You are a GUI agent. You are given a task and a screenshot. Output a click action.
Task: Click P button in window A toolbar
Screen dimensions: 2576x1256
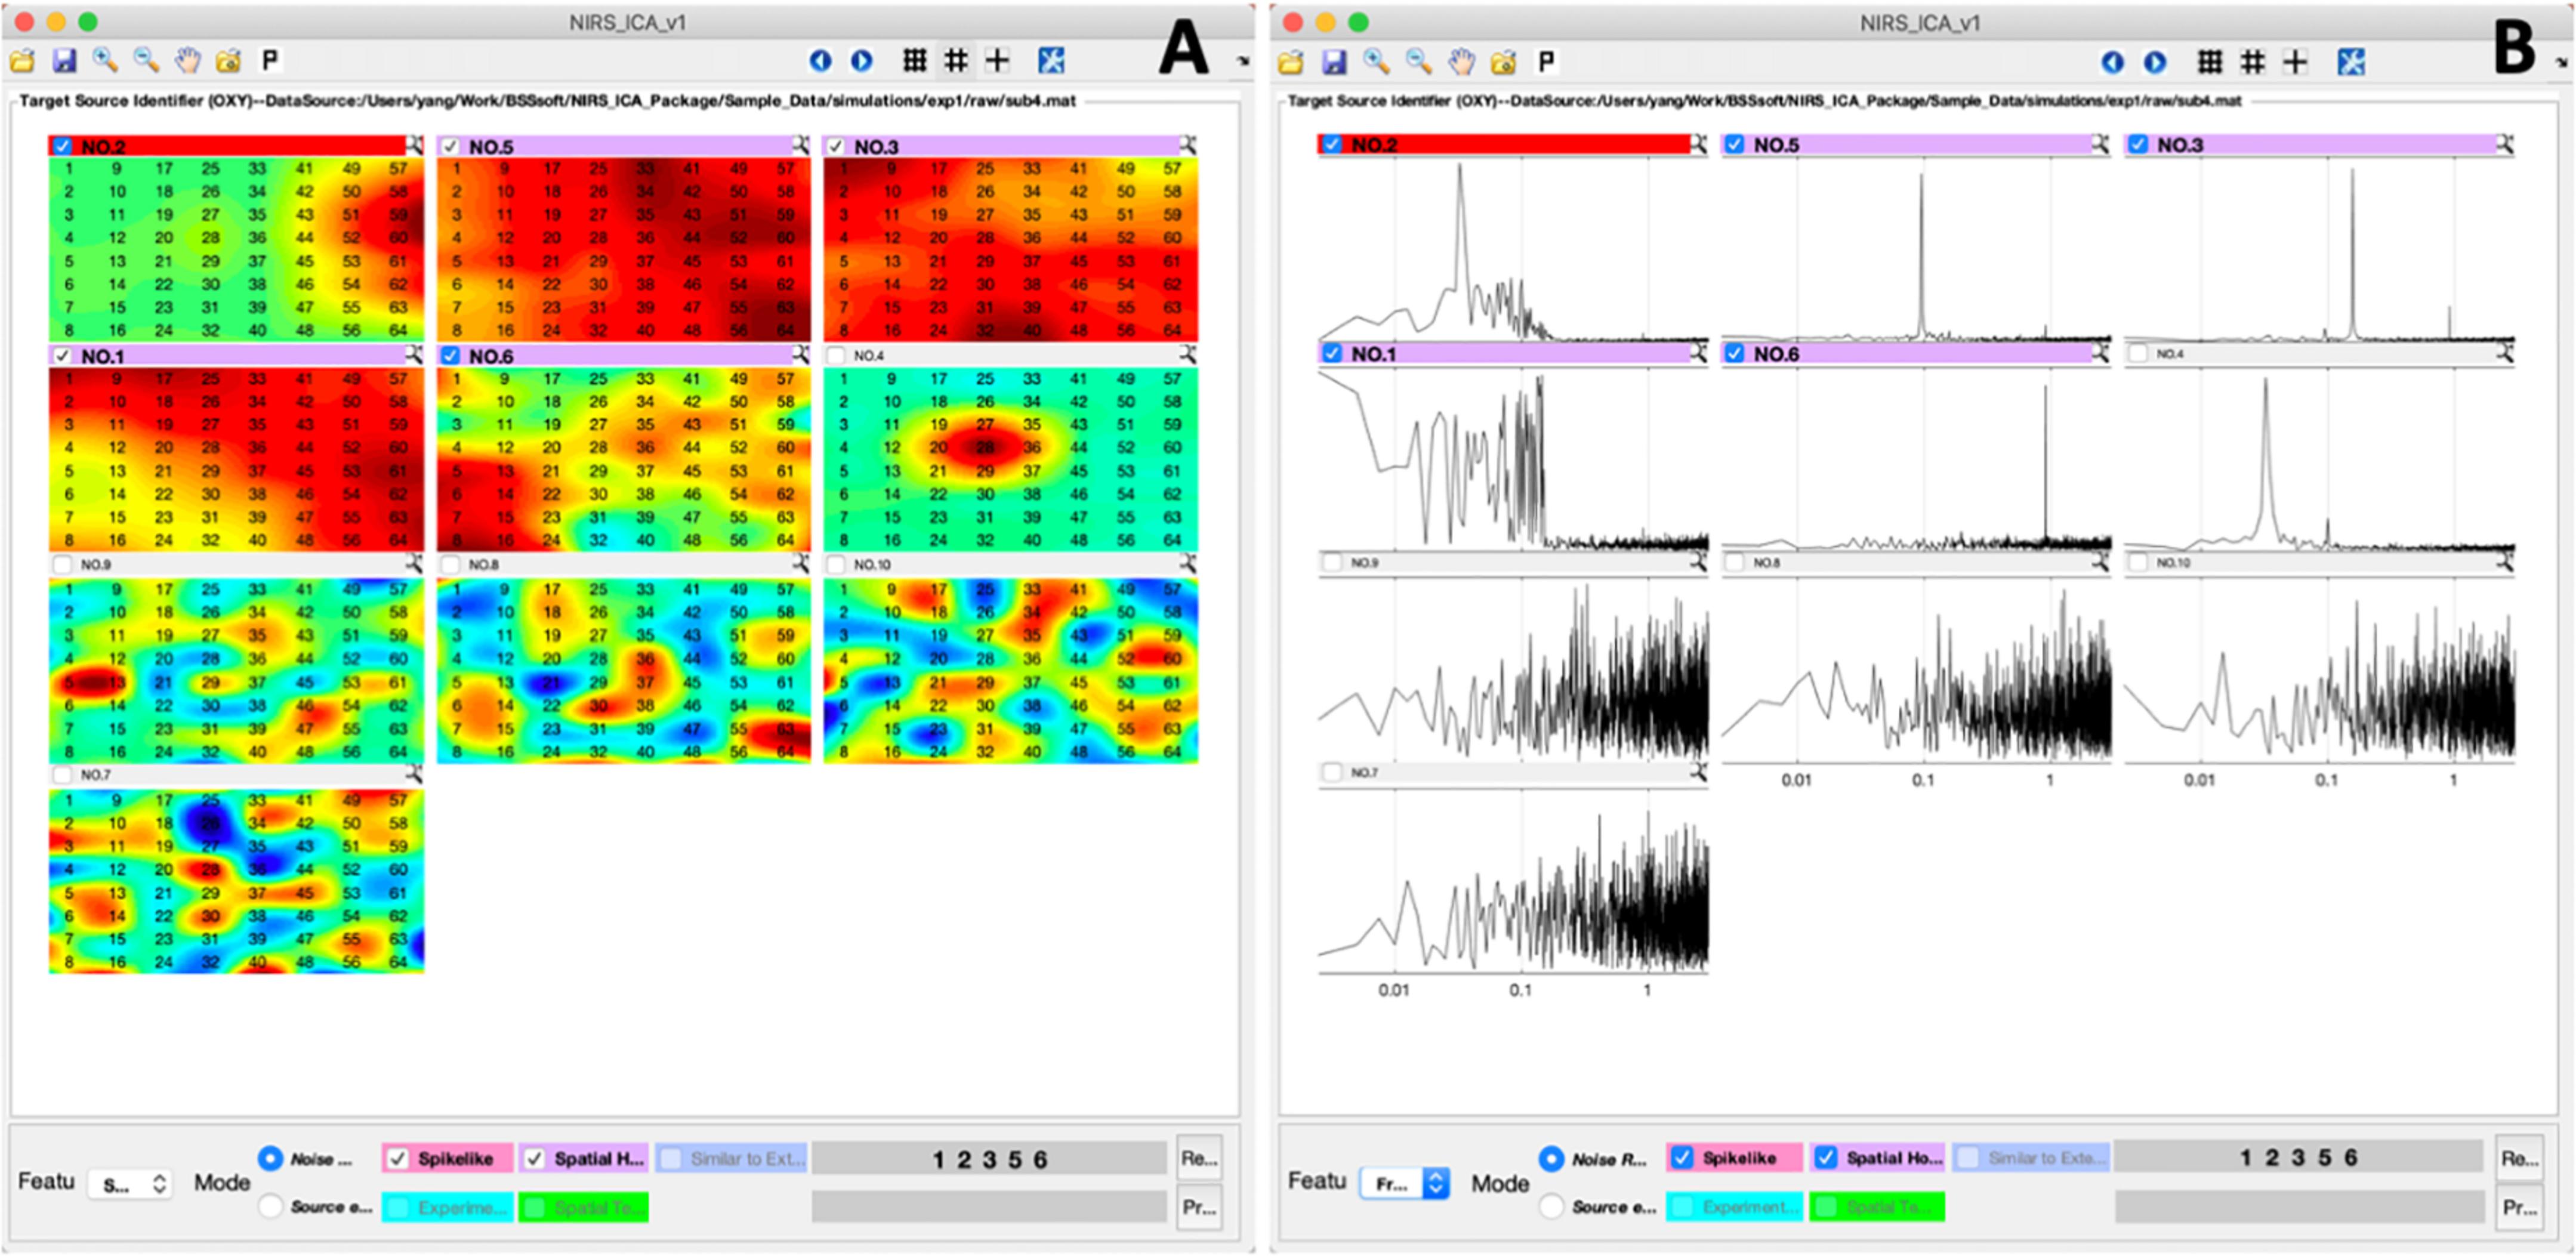click(269, 61)
